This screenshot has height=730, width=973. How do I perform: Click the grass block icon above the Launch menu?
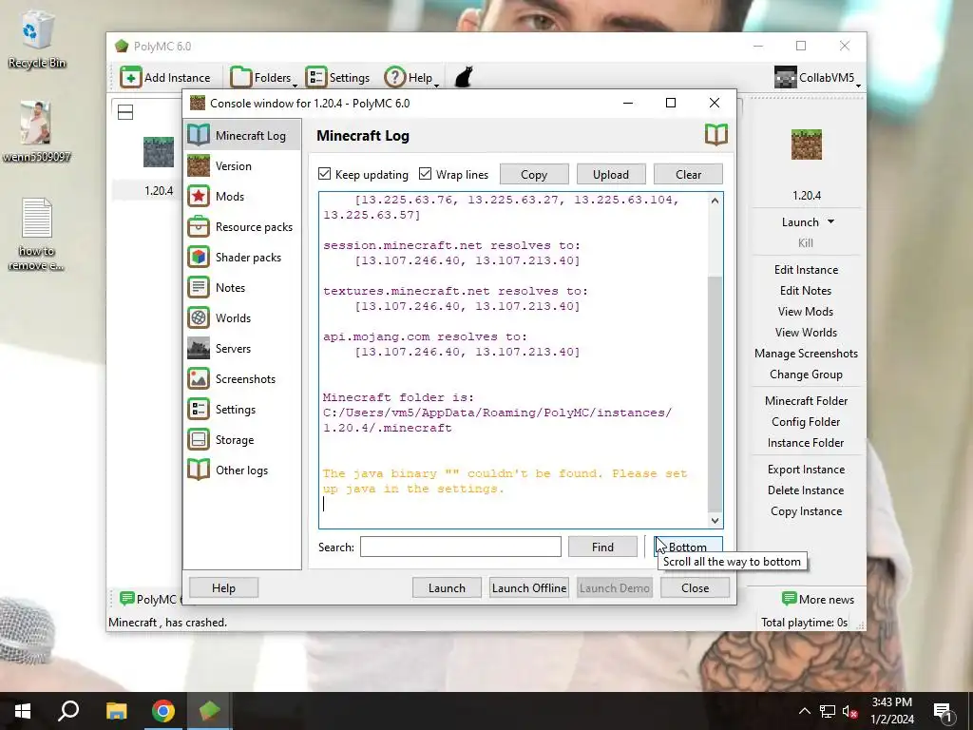[806, 144]
